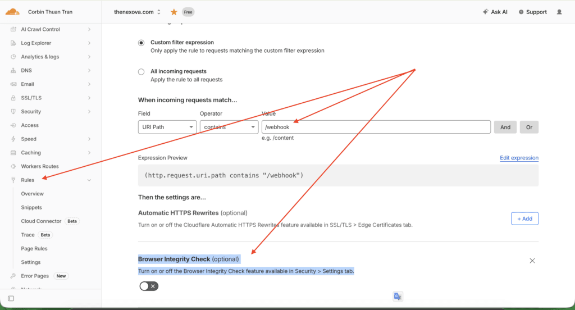
Task: Click the AI Crawl Control sidebar icon
Action: tap(13, 29)
